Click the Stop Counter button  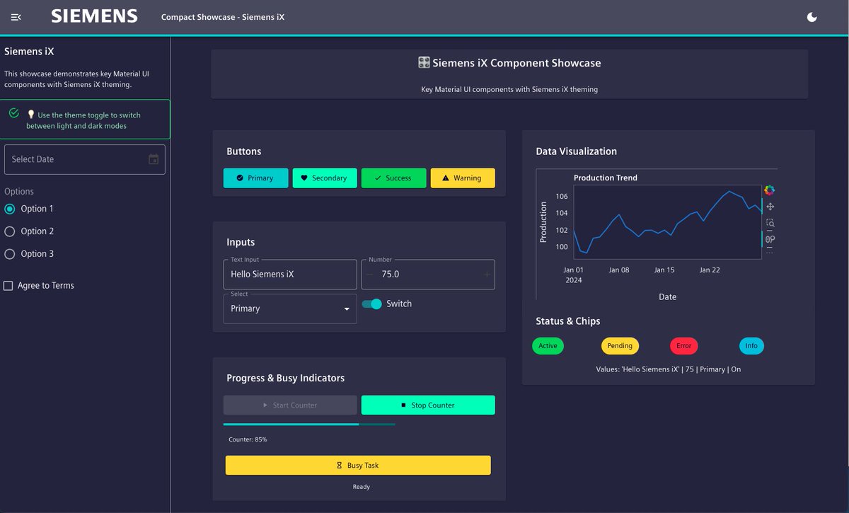click(x=428, y=405)
